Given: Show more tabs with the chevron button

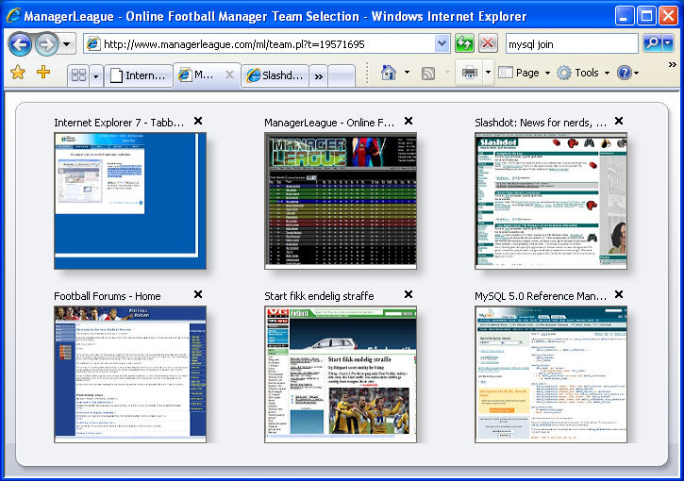Looking at the screenshot, I should [319, 76].
